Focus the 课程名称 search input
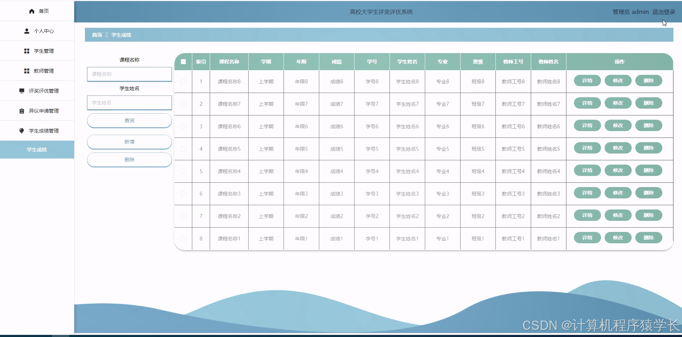The image size is (682, 337). (x=129, y=74)
